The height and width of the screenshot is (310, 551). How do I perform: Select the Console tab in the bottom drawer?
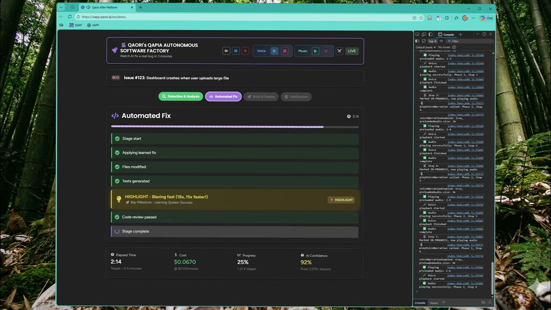coord(420,303)
